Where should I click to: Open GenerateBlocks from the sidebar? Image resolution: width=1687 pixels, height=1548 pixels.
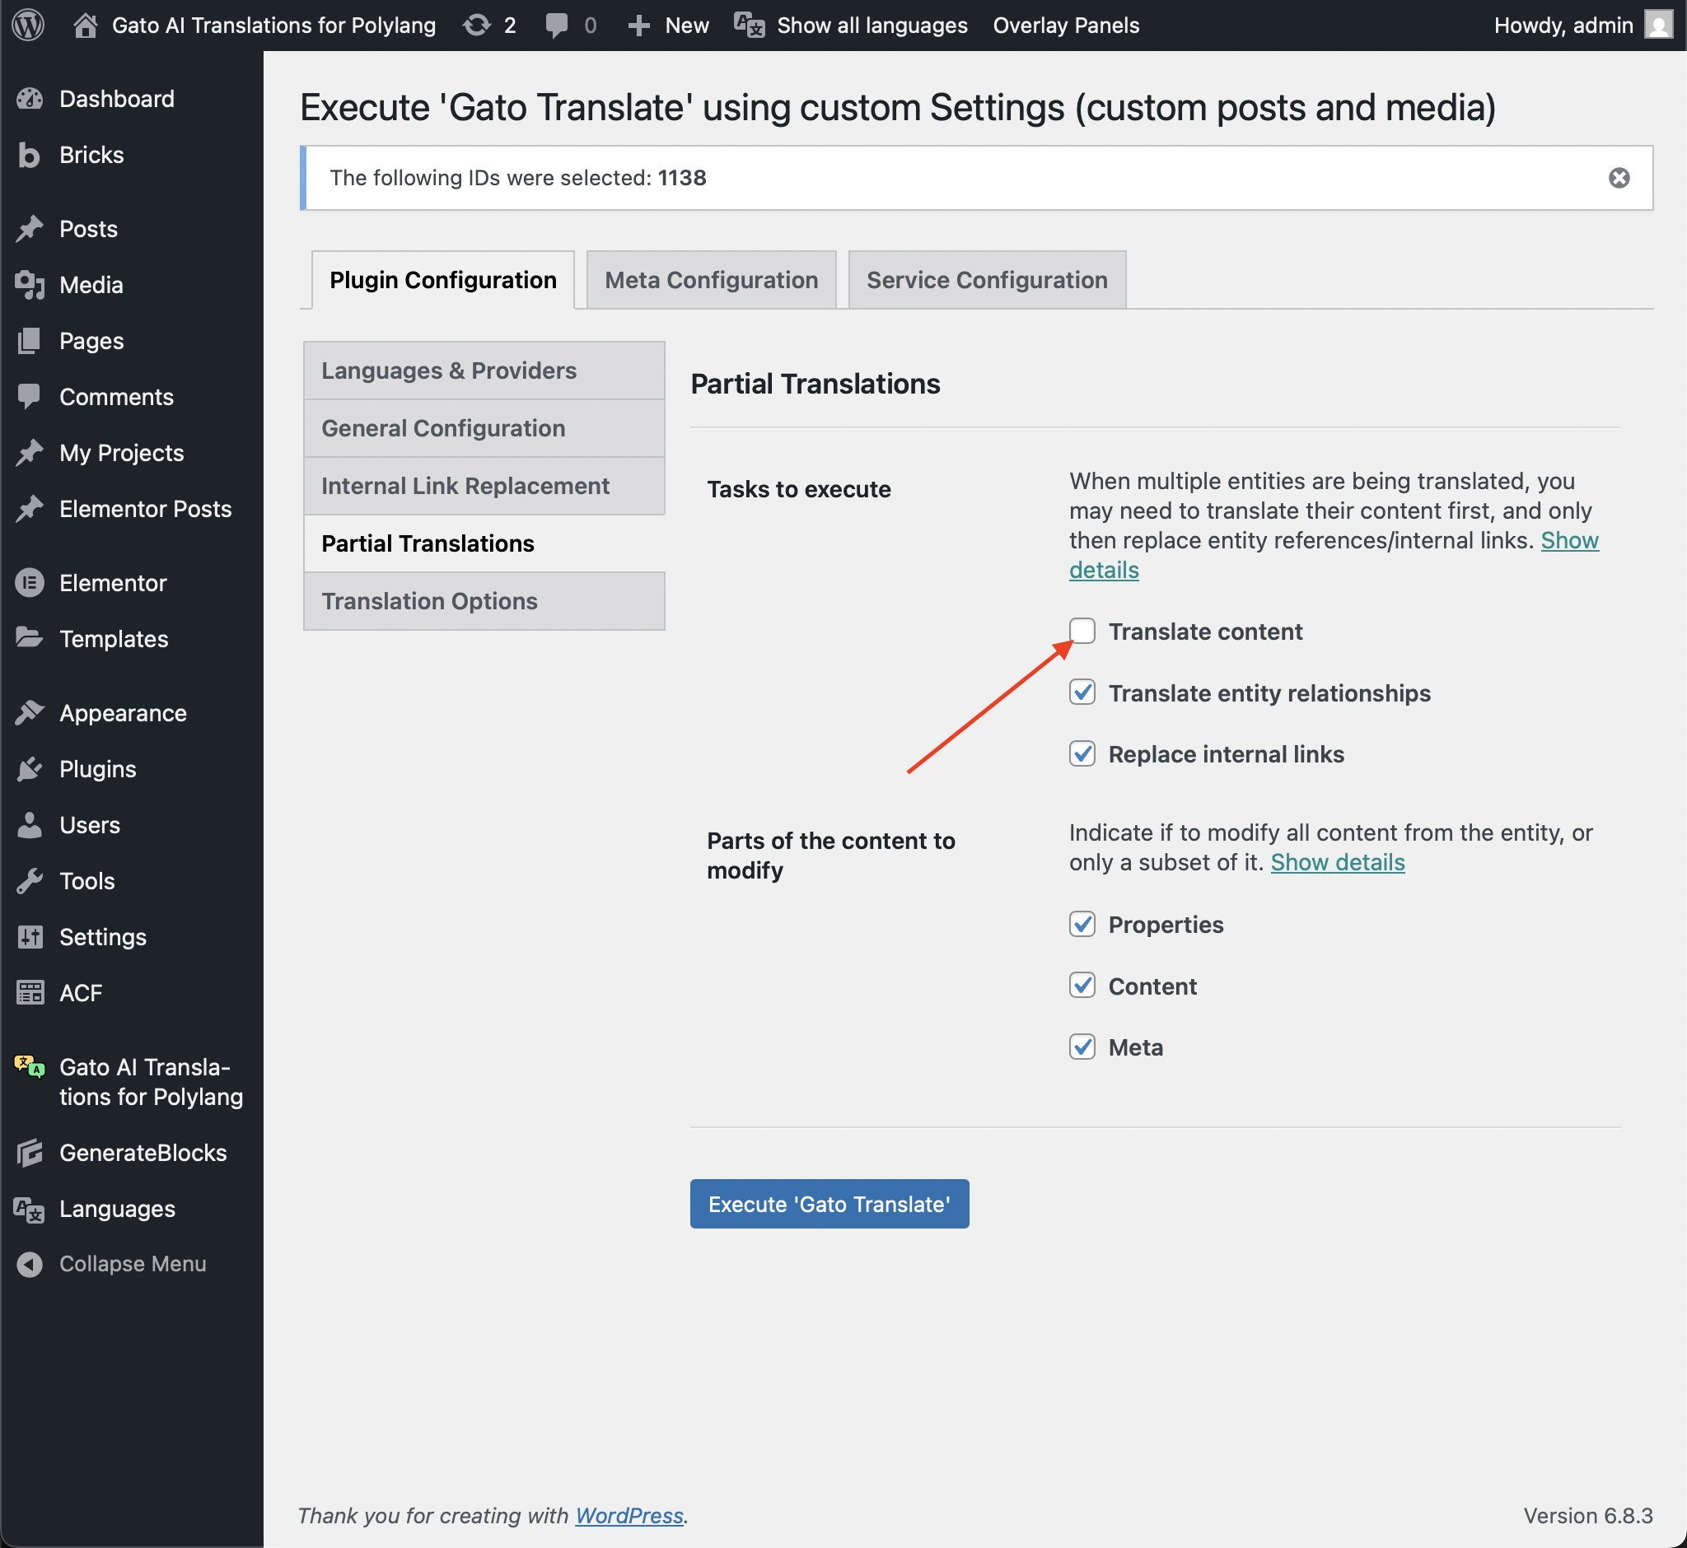(x=143, y=1152)
